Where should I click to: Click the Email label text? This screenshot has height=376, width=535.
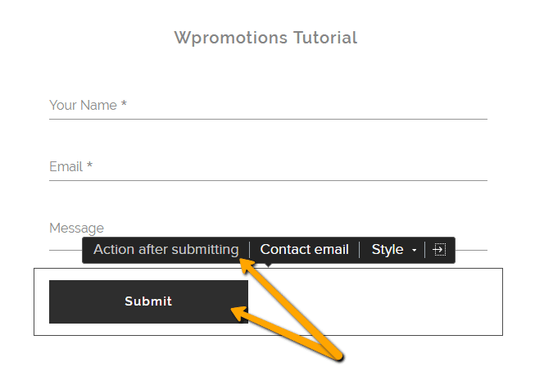[x=66, y=167]
